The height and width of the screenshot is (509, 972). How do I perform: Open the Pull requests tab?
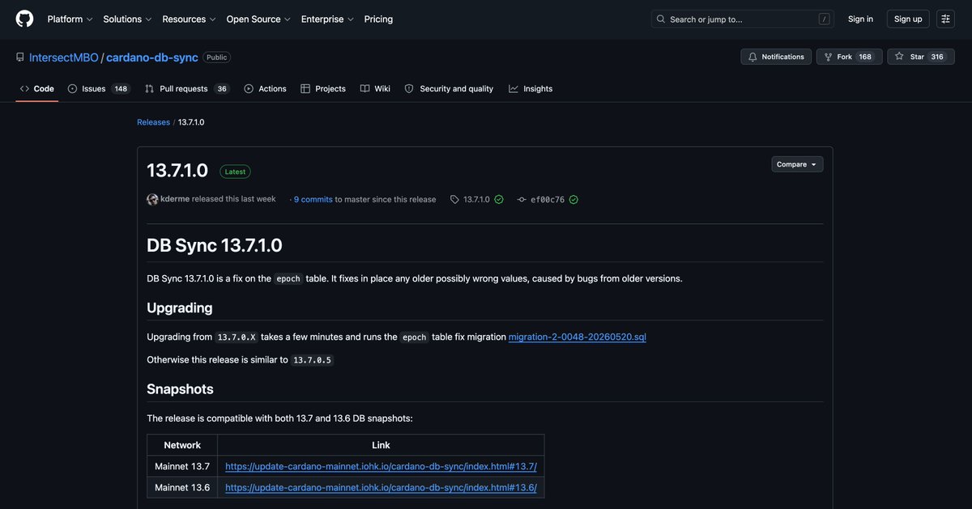coord(187,89)
